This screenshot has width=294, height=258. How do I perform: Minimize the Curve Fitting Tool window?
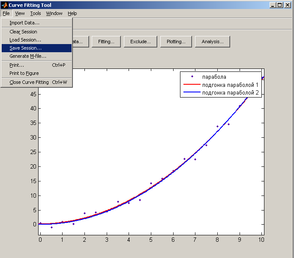[x=273, y=5]
